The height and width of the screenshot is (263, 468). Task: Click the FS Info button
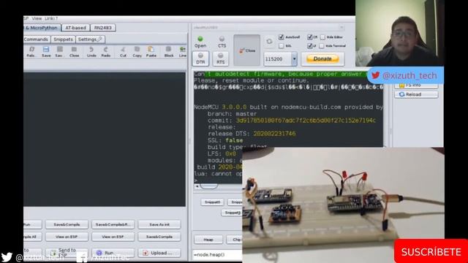pos(416,85)
